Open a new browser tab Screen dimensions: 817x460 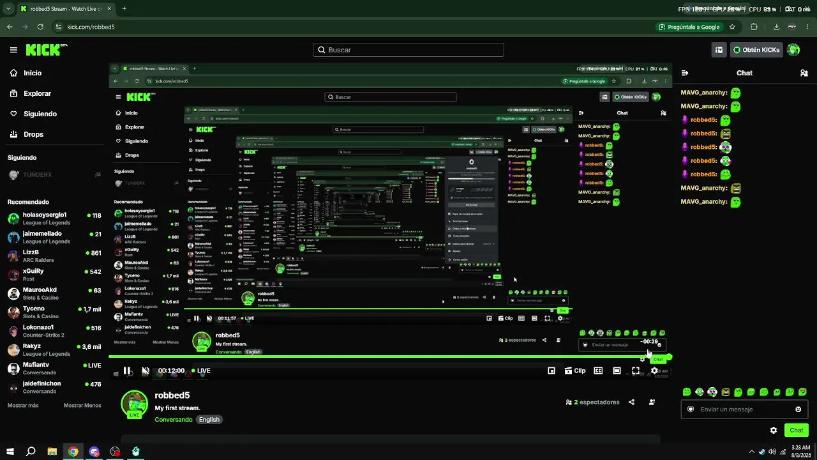[x=124, y=9]
